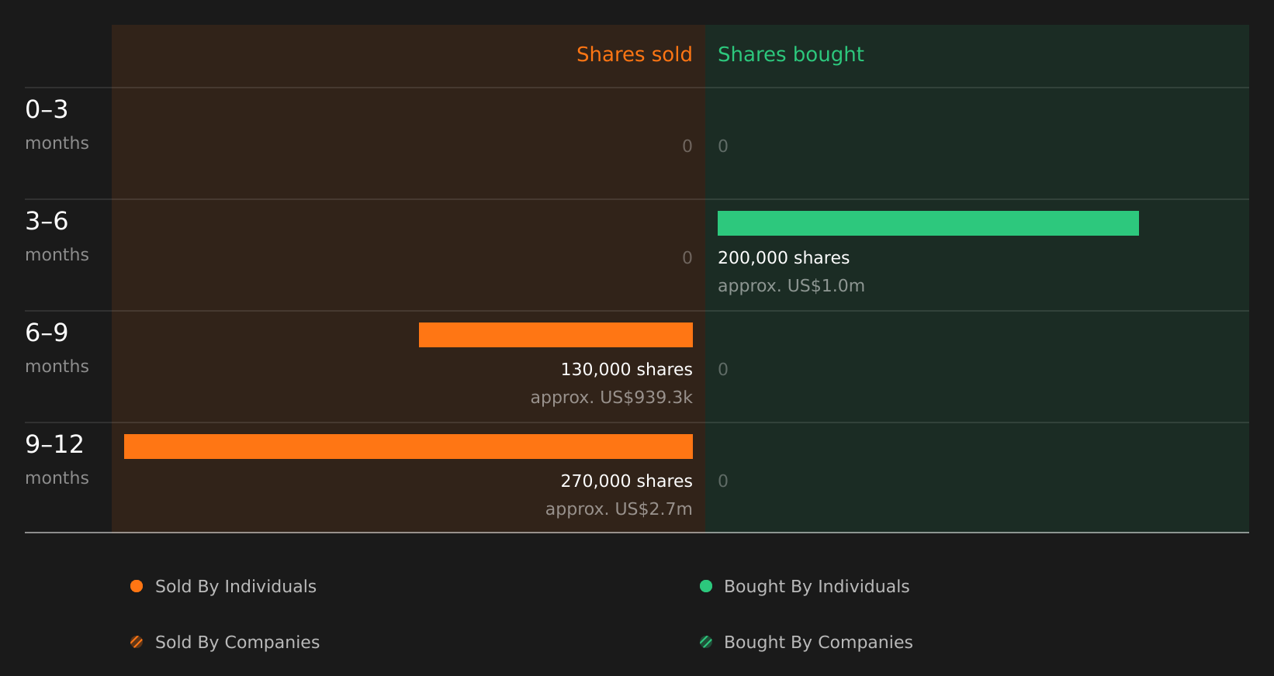Click the 0 sold value in 3–6 months row
The width and height of the screenshot is (1274, 676).
pos(687,258)
